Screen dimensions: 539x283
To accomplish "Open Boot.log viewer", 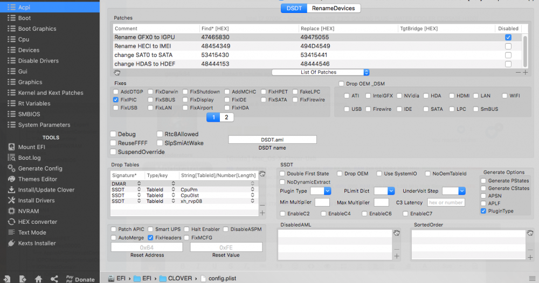I will 29,158.
